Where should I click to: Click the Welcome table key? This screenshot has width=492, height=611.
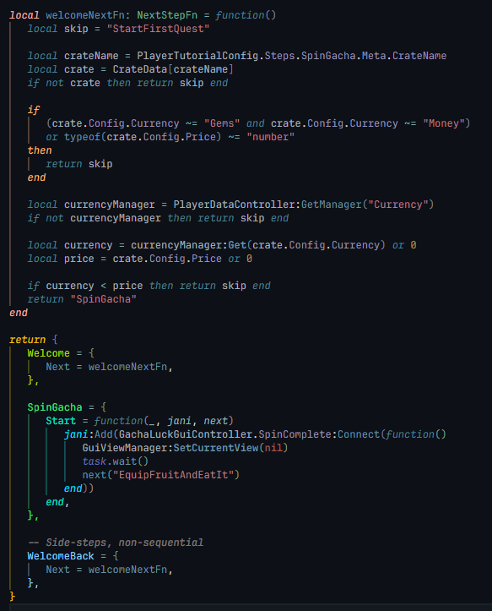point(48,353)
